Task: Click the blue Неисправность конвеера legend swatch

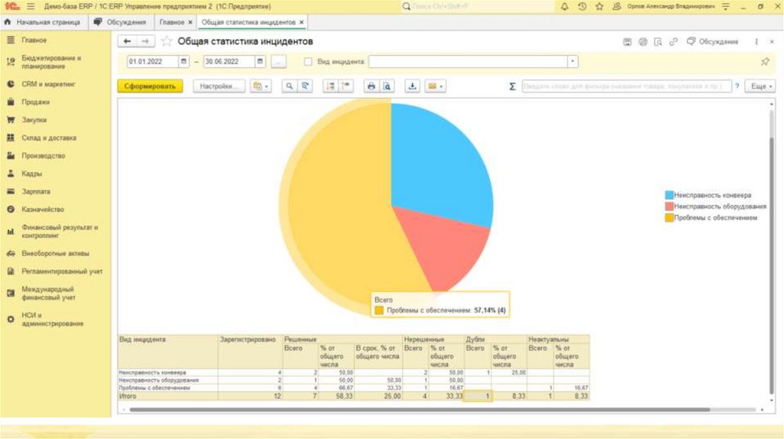Action: click(669, 195)
